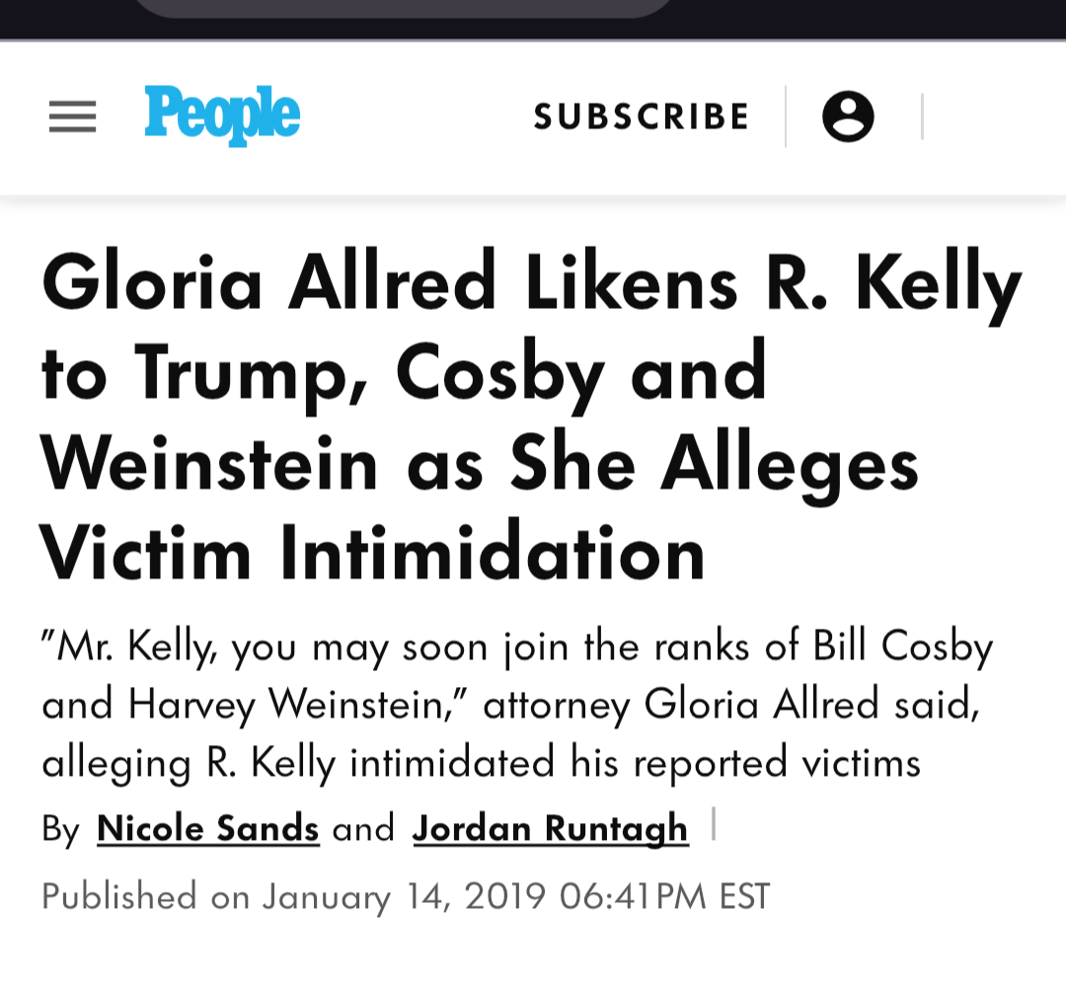The height and width of the screenshot is (989, 1066).
Task: Click the SUBSCRIBE button
Action: coord(642,116)
